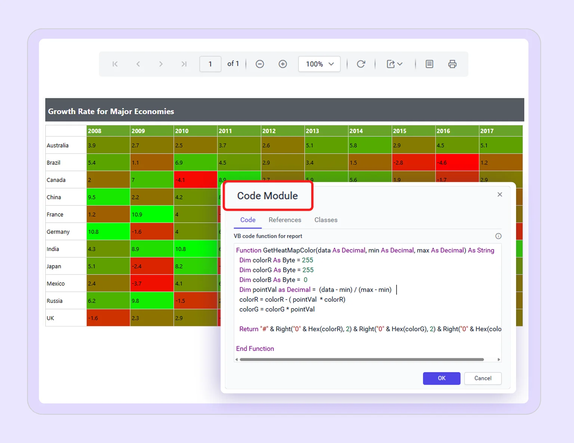
Task: Click the export icon
Action: pyautogui.click(x=391, y=64)
